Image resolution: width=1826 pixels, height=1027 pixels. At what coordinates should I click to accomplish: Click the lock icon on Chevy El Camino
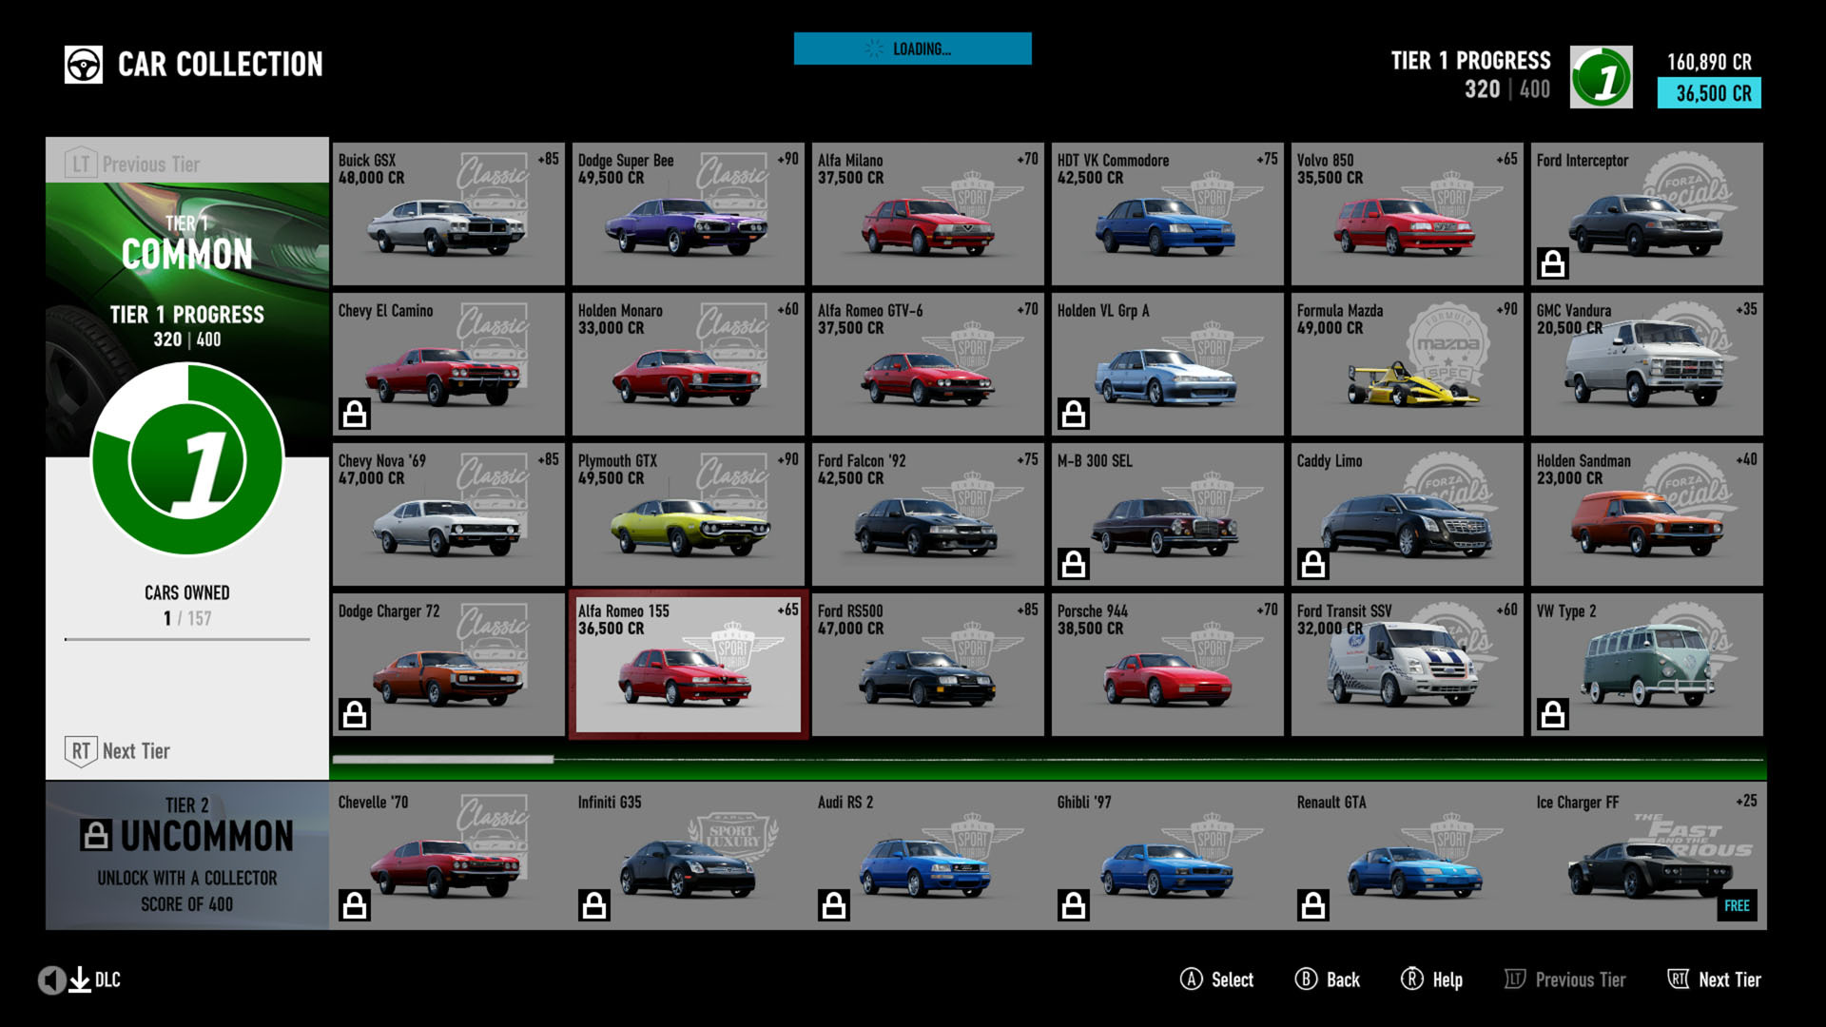point(355,414)
